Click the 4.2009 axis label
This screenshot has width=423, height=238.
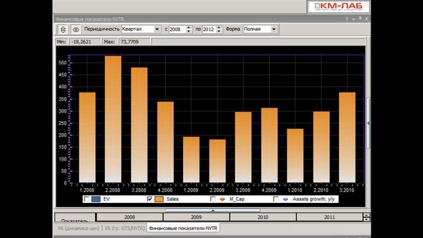pos(269,190)
